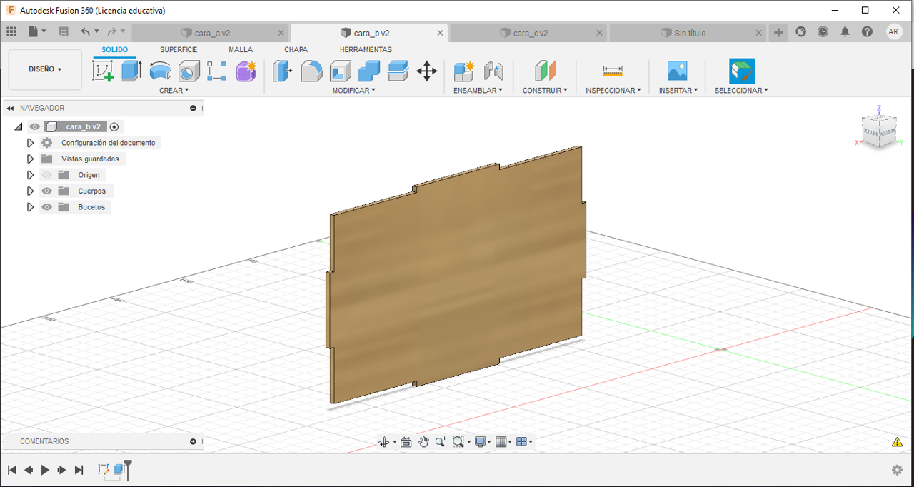Toggle visibility of cara_b v2 component
This screenshot has width=914, height=487.
[34, 126]
